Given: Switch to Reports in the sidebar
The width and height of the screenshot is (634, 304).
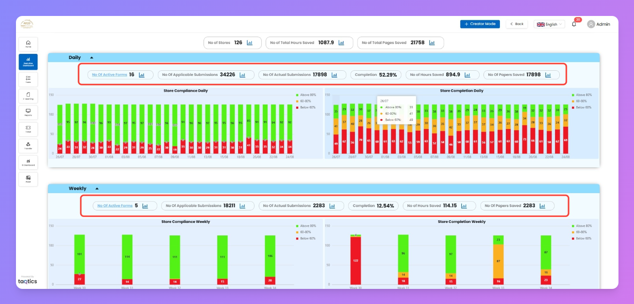Looking at the screenshot, I should [28, 113].
